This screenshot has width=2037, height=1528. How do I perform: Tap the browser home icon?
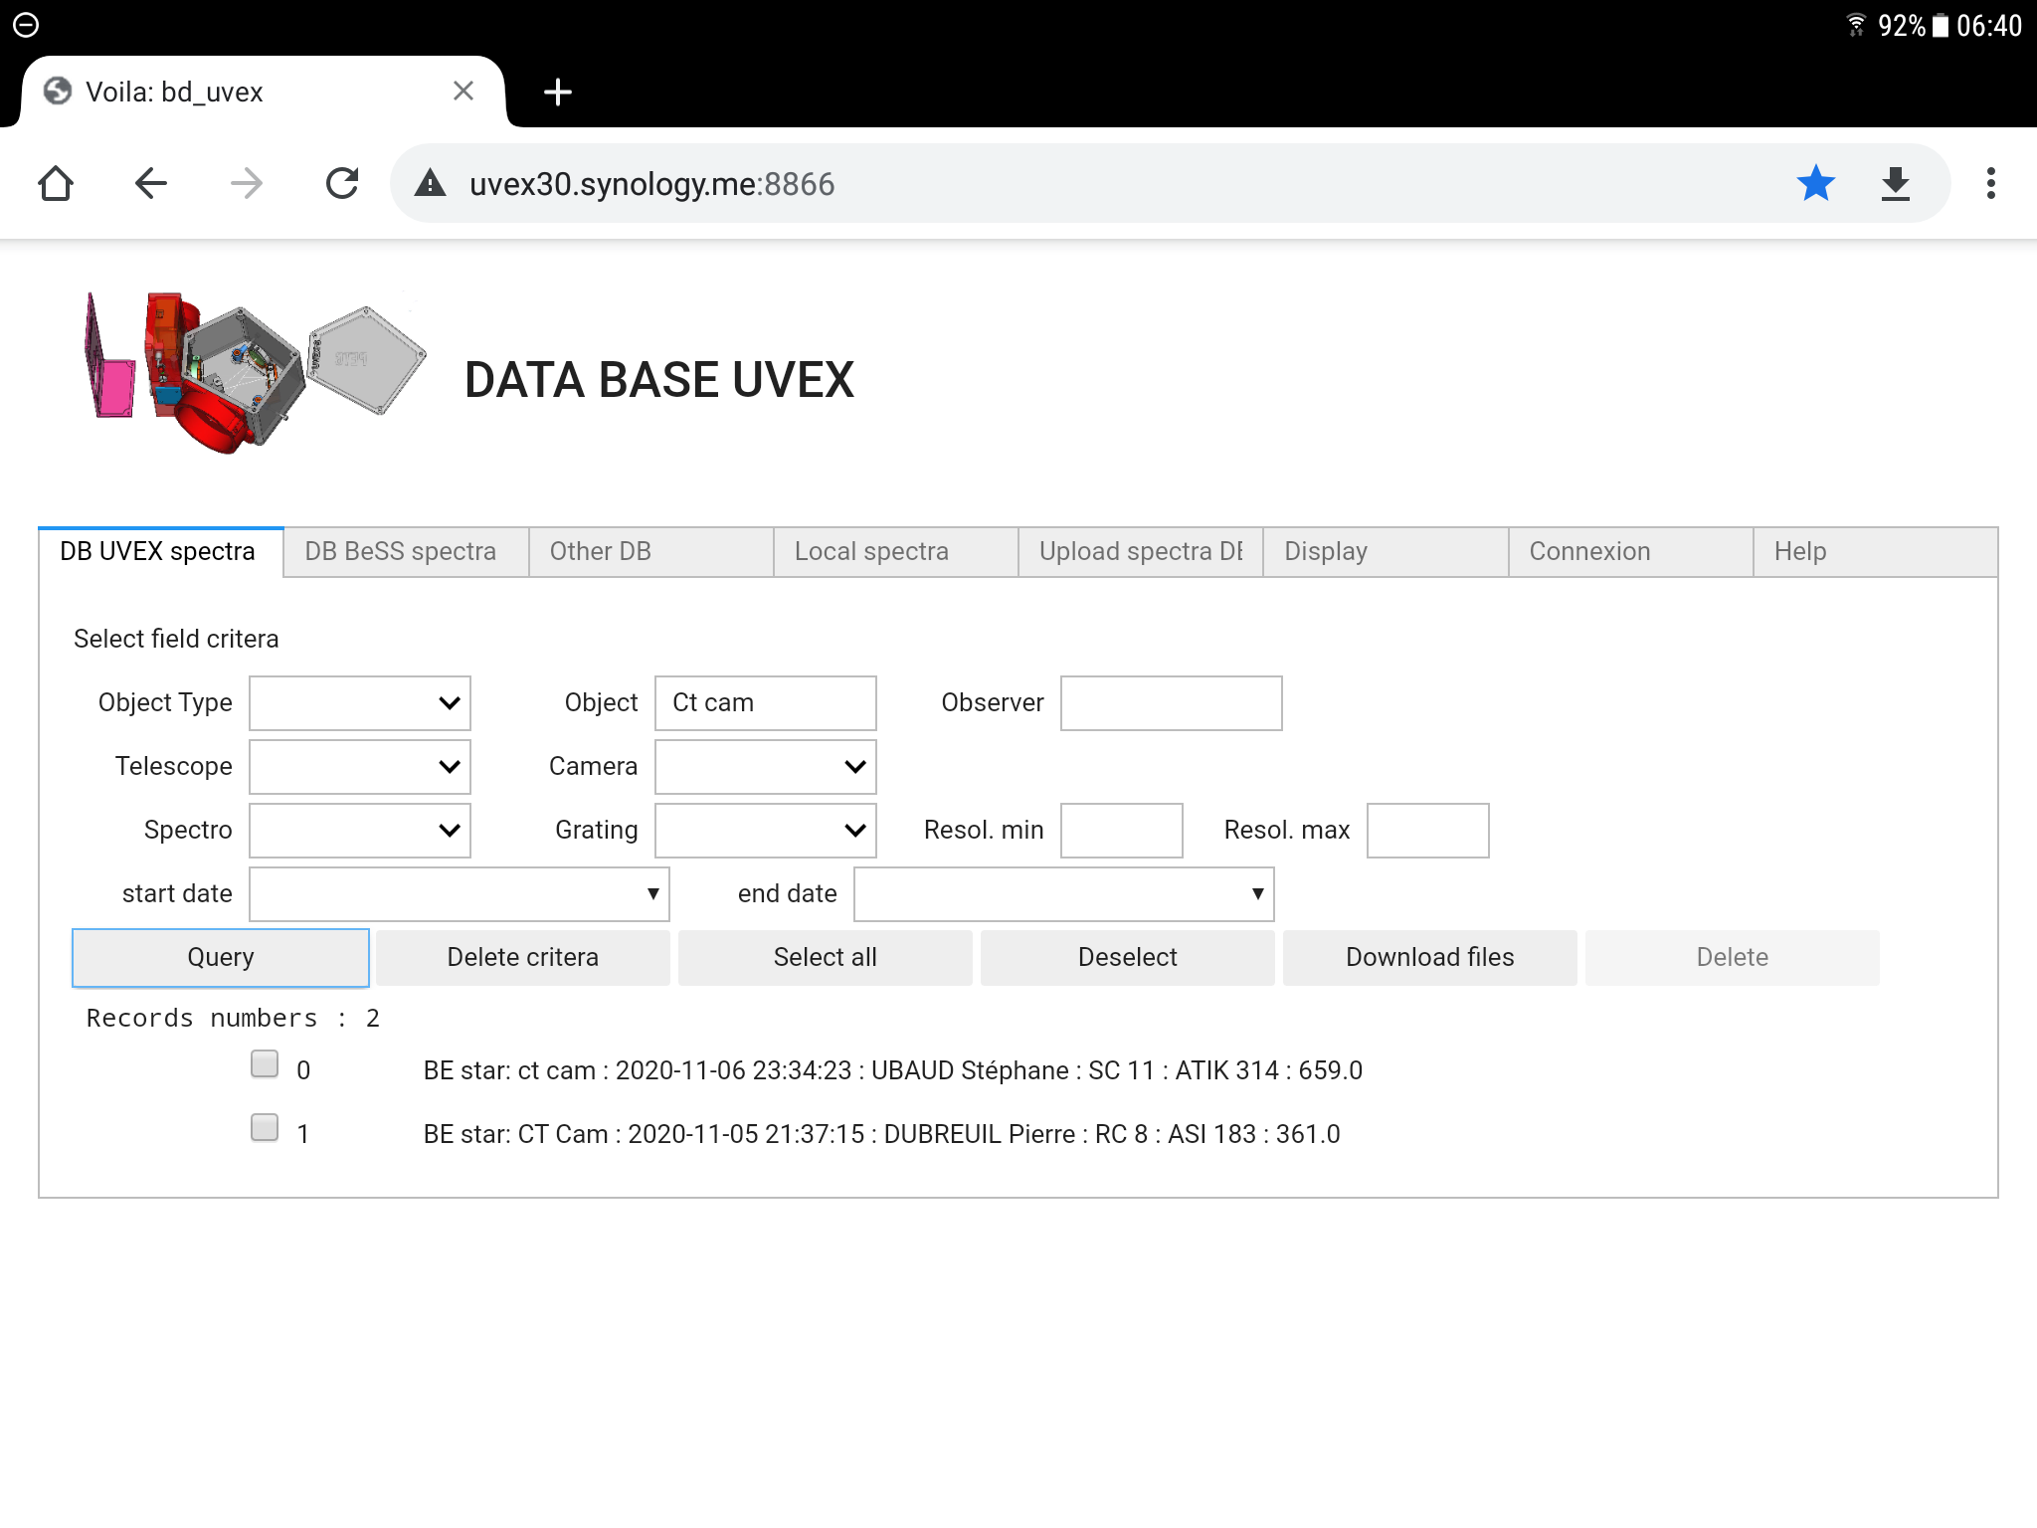pyautogui.click(x=56, y=183)
